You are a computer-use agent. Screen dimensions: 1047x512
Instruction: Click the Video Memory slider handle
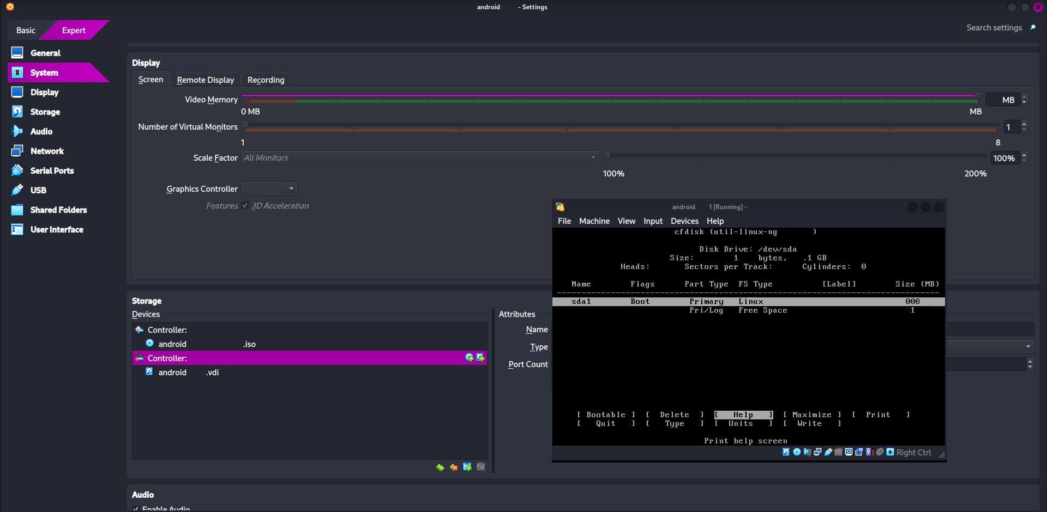click(x=978, y=96)
